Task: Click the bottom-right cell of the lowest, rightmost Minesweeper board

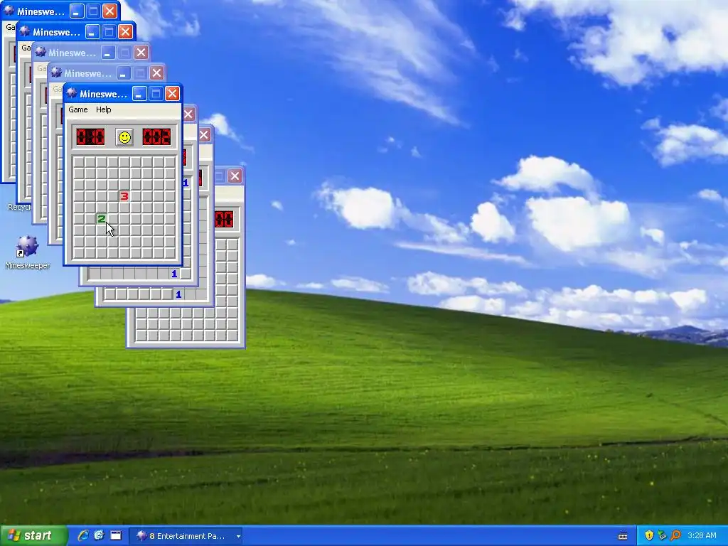Action: click(232, 336)
